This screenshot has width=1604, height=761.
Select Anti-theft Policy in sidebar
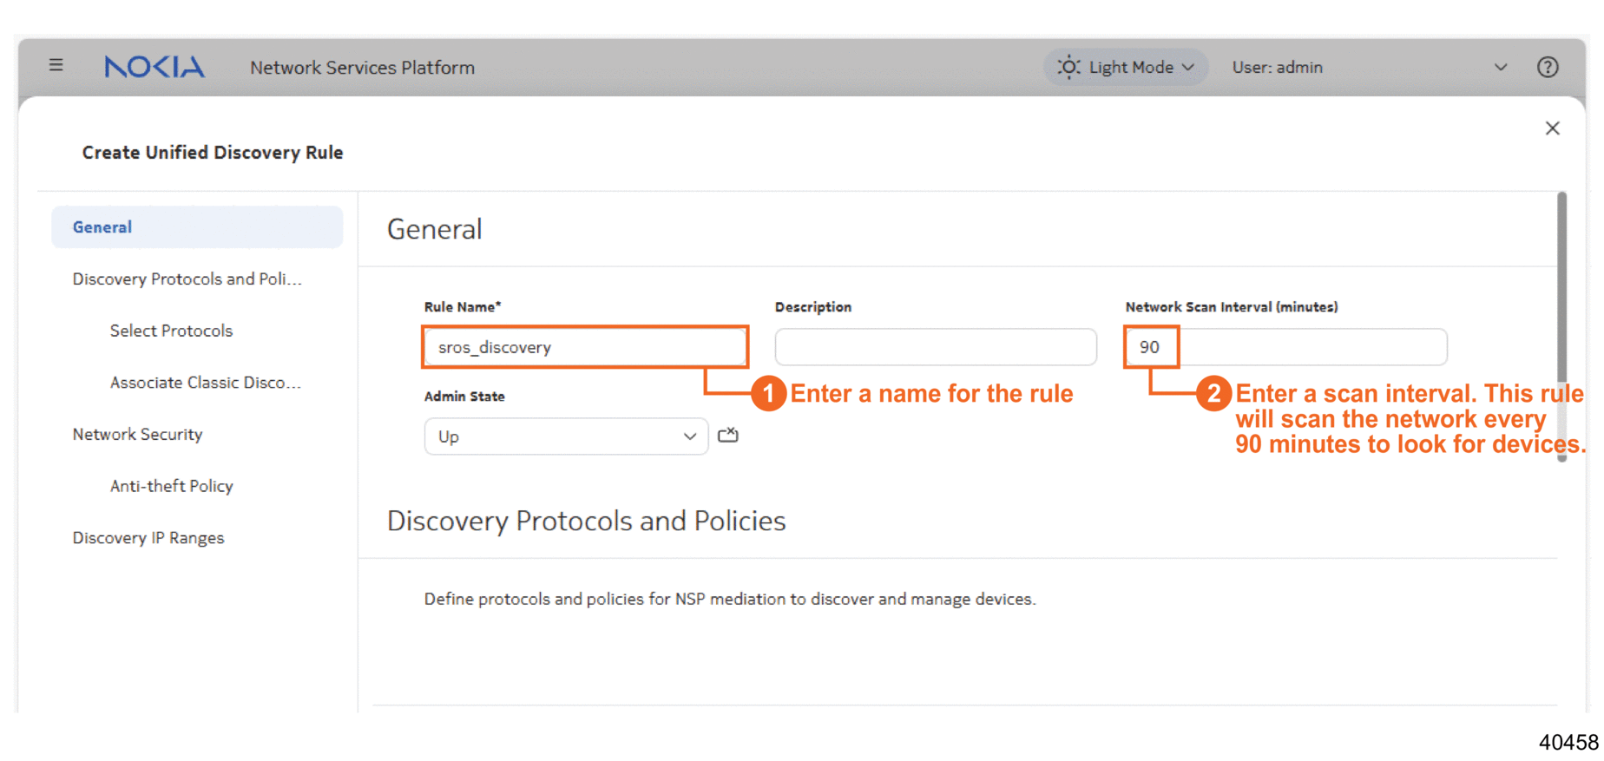click(x=171, y=486)
